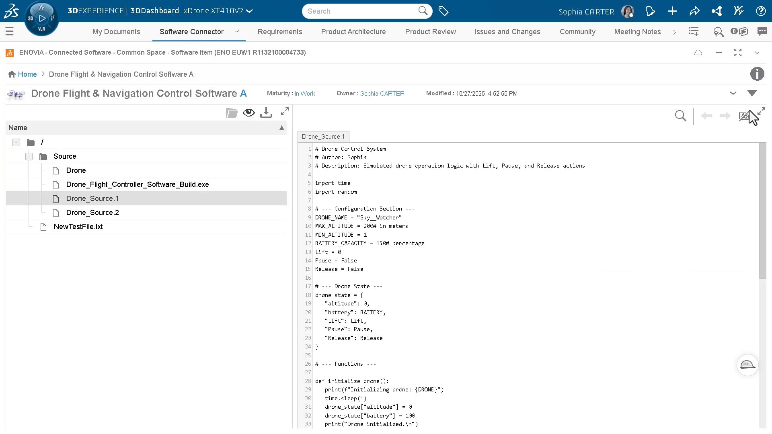Open the xDrone XT410V2 dashboard dropdown
The height and width of the screenshot is (434, 772).
[x=249, y=11]
